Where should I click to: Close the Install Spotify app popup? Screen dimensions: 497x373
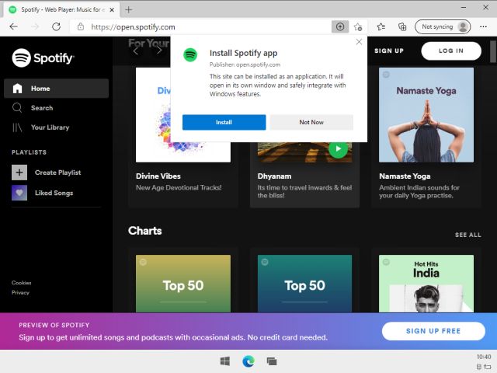[359, 42]
